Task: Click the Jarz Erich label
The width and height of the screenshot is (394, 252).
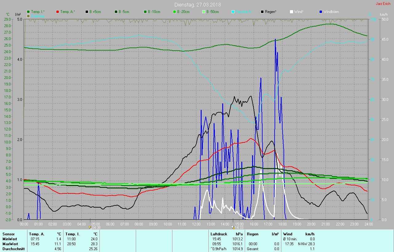Action: pyautogui.click(x=383, y=4)
